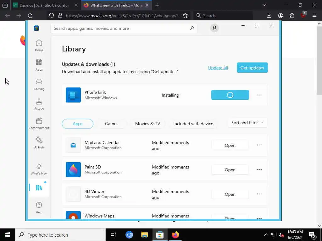This screenshot has width=322, height=241.
Task: Go to Gaming in Store sidebar
Action: (39, 84)
